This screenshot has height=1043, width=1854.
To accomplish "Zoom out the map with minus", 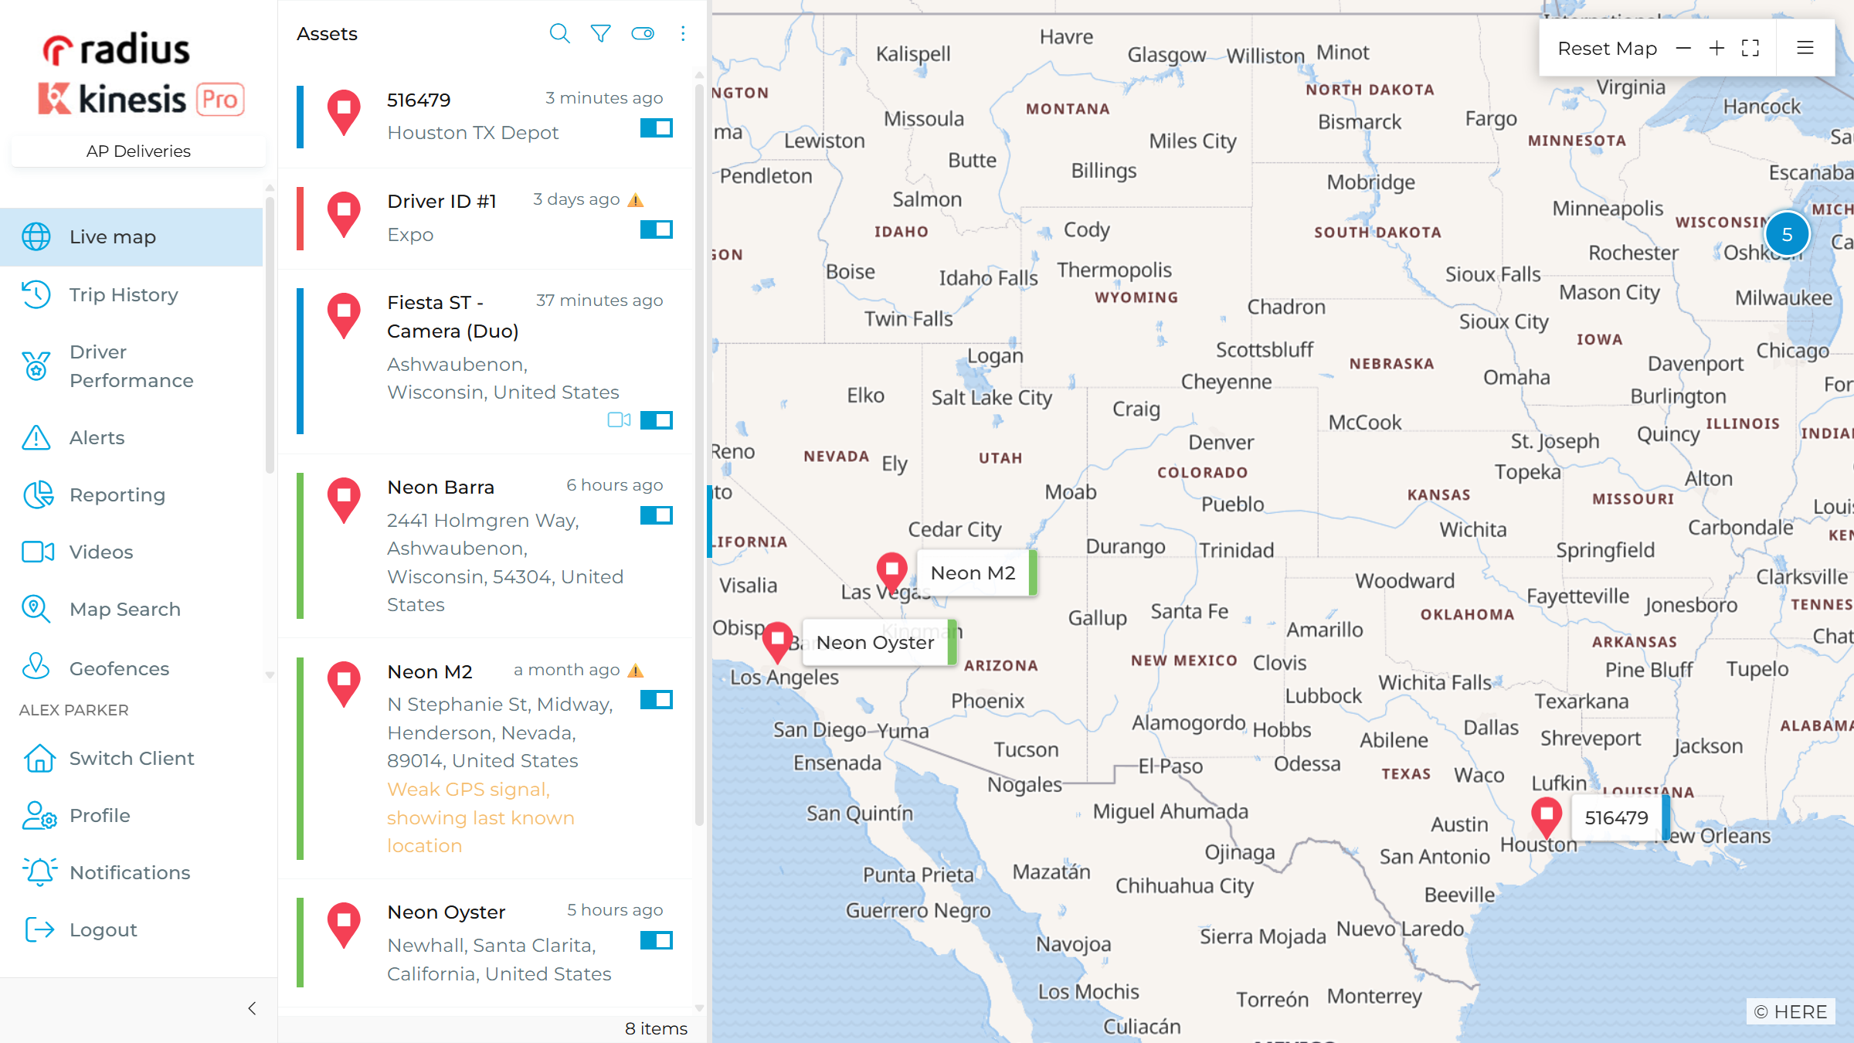I will point(1683,48).
